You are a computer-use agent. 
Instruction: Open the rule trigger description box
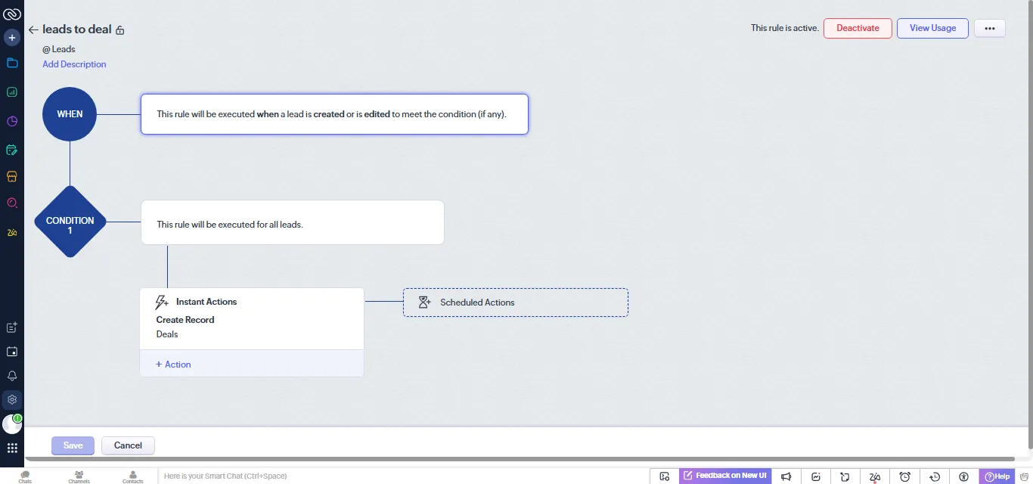[x=334, y=114]
